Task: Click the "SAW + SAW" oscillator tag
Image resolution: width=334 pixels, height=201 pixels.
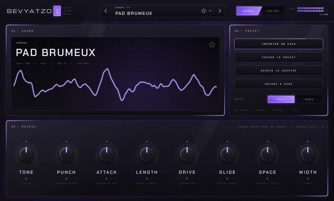Action: [x=23, y=64]
